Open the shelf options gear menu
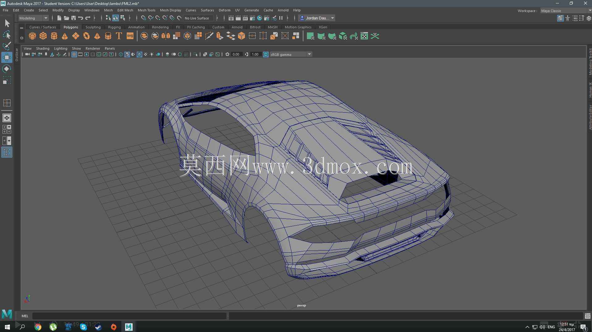 point(22,38)
